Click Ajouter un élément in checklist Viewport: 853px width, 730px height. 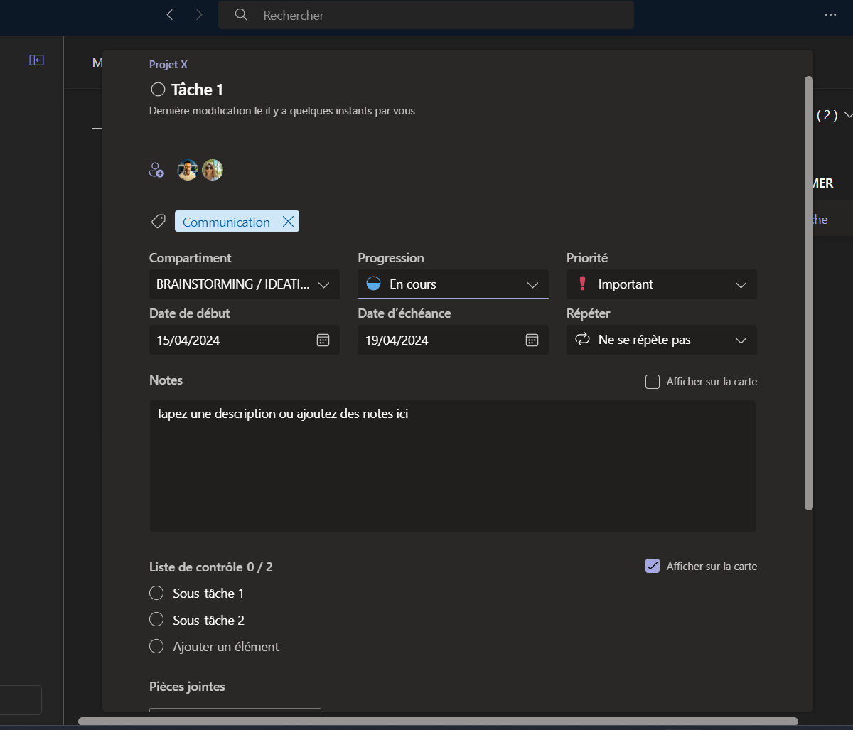point(225,647)
